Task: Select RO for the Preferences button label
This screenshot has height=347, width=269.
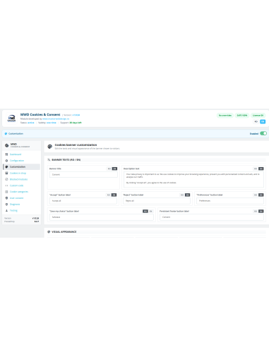Action: click(x=256, y=195)
